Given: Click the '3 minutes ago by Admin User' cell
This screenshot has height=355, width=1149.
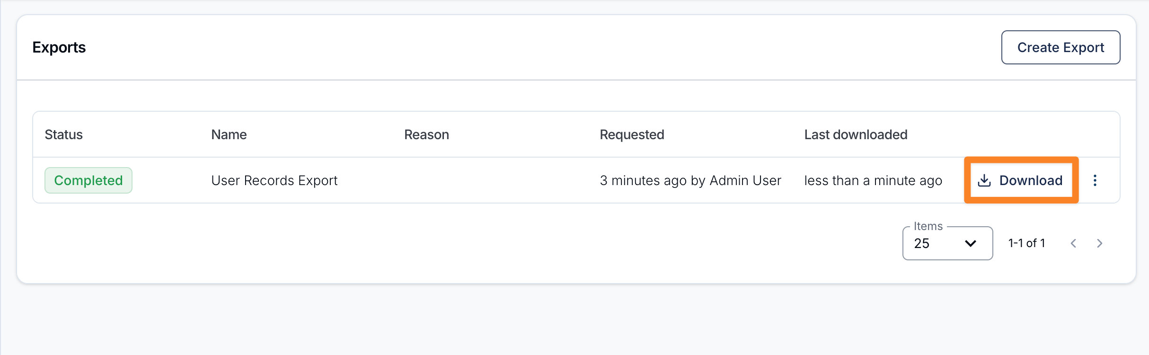Looking at the screenshot, I should coord(690,180).
